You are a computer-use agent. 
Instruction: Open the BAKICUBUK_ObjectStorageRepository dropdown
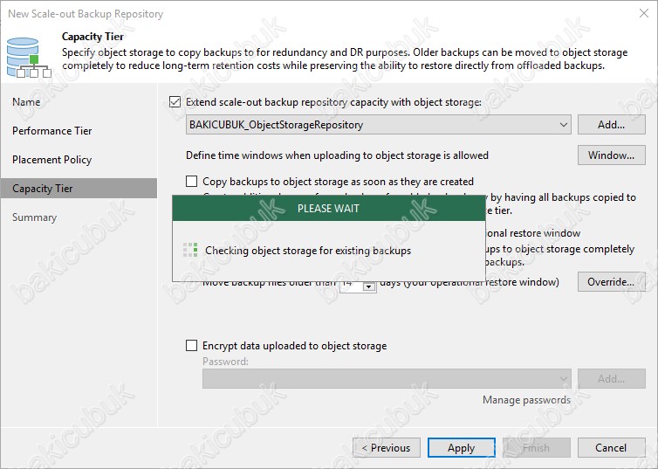562,125
